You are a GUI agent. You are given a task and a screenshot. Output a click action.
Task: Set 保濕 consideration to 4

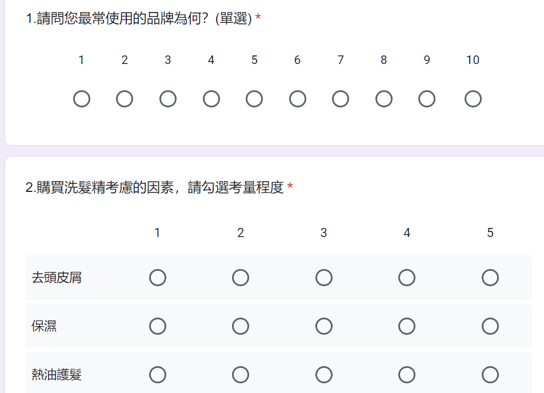pyautogui.click(x=407, y=327)
